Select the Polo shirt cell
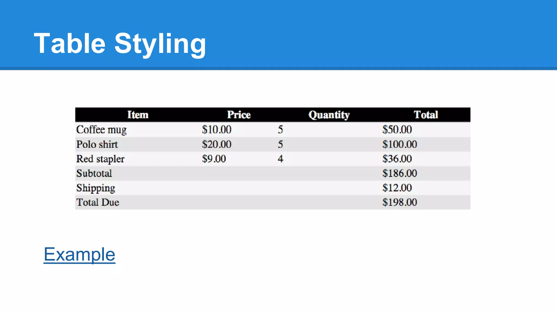Viewport: 557px width, 313px height. [x=97, y=144]
